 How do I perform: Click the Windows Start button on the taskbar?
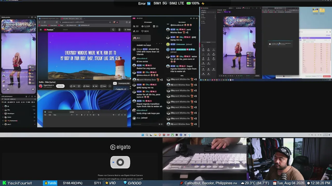(x=143, y=135)
